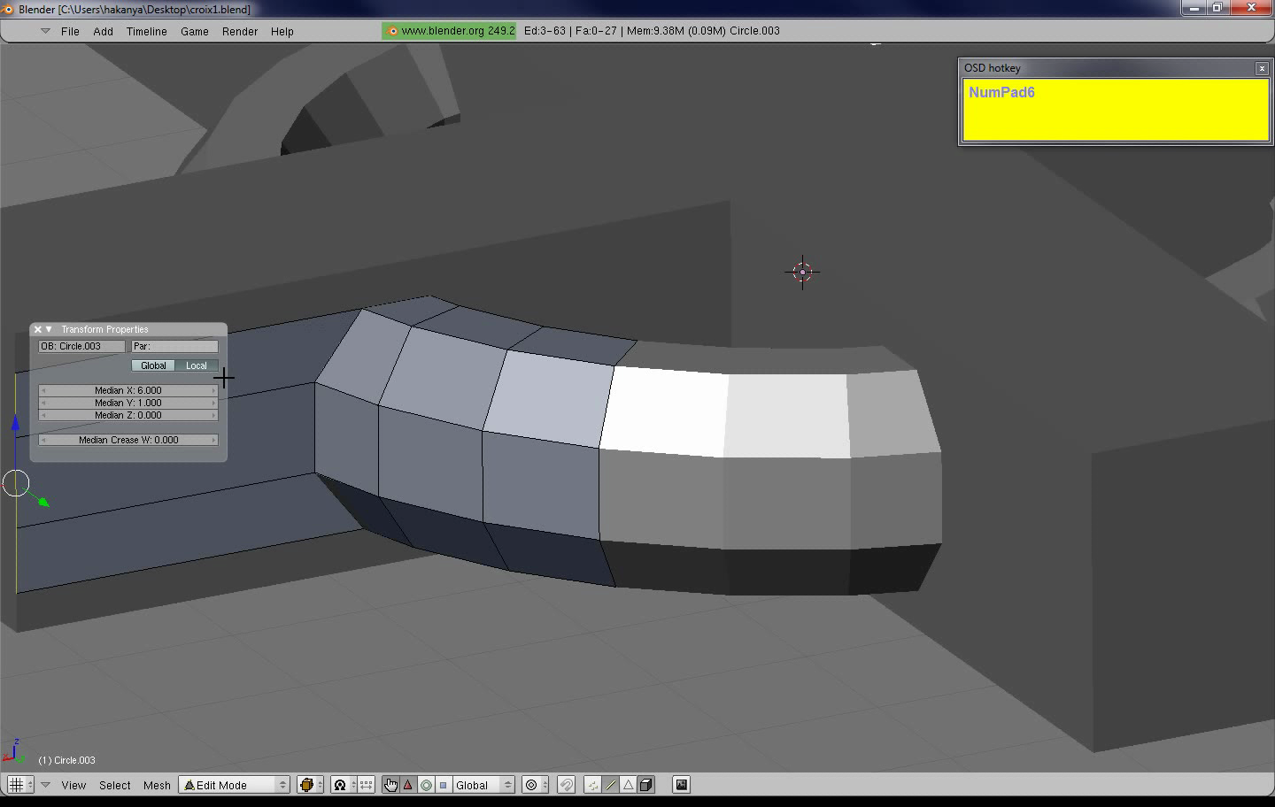The height and width of the screenshot is (807, 1275).
Task: Increase Median Crease W with its right arrow
Action: [213, 440]
